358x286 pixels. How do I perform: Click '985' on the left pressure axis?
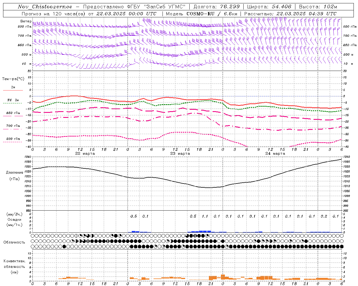tap(29, 211)
